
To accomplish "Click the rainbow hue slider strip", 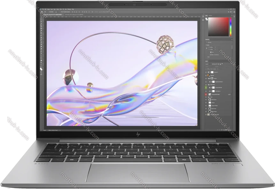I will point(231,27).
